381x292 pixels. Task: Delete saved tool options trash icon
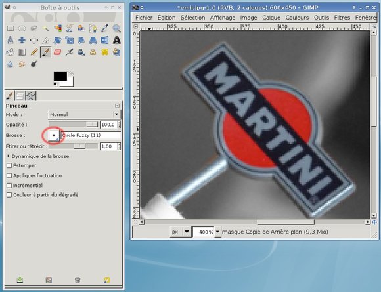(x=78, y=280)
